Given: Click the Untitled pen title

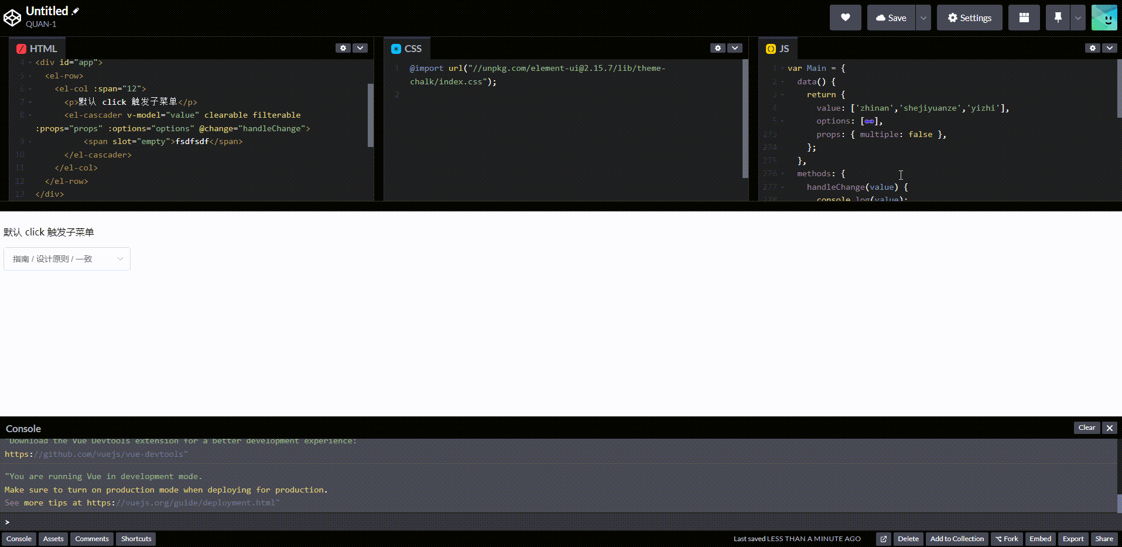Looking at the screenshot, I should pos(47,11).
